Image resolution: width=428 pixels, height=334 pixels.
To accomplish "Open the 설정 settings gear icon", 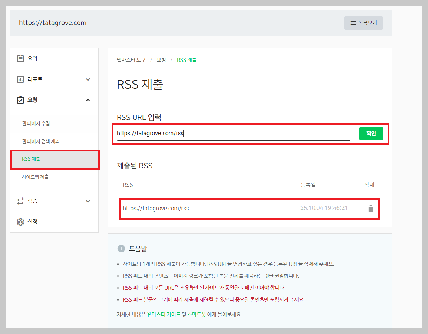I will coord(21,222).
